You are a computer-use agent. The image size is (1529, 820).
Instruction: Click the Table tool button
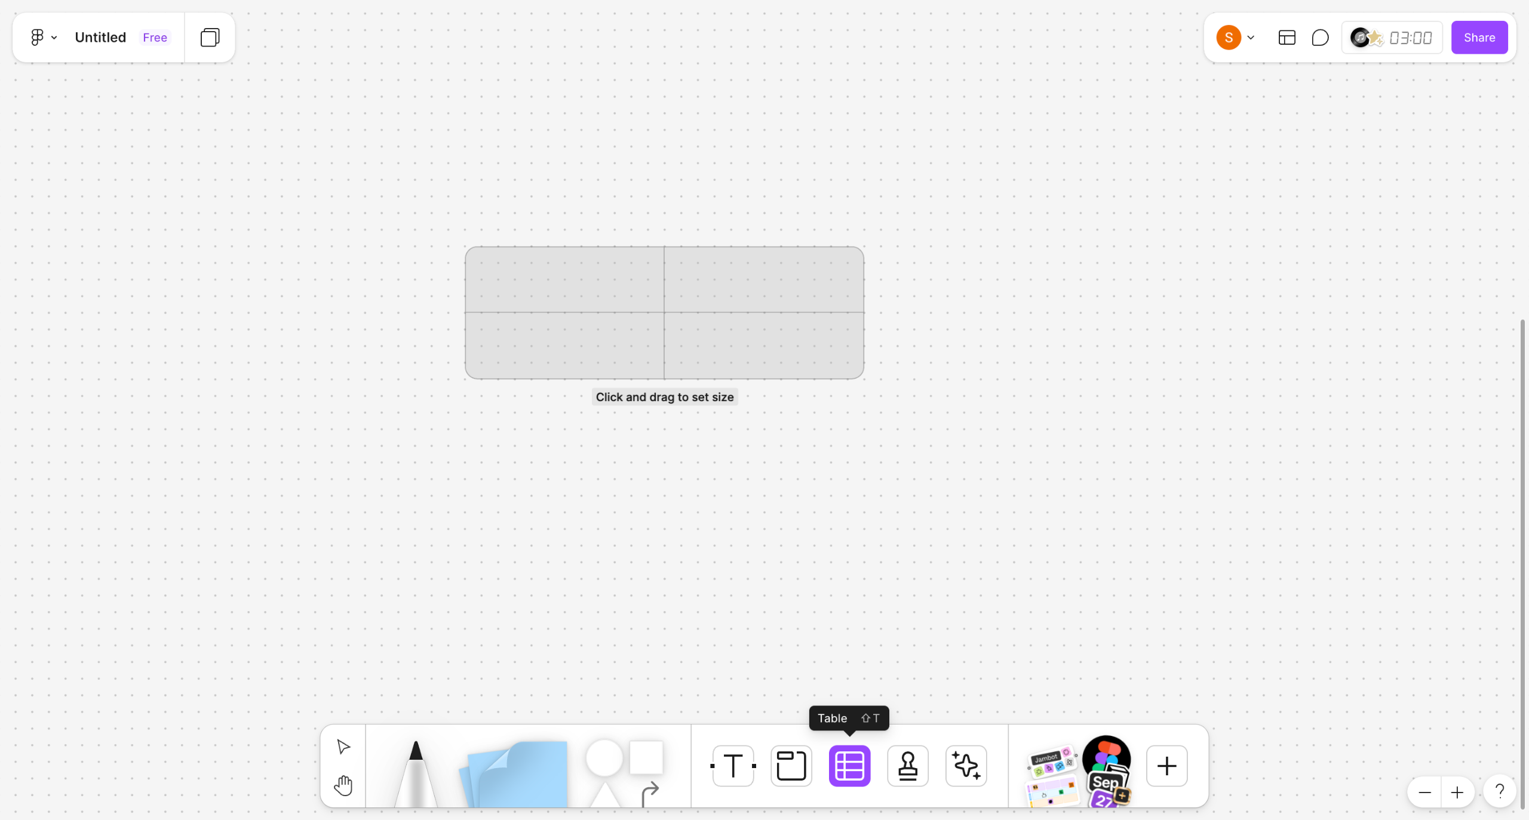(849, 766)
